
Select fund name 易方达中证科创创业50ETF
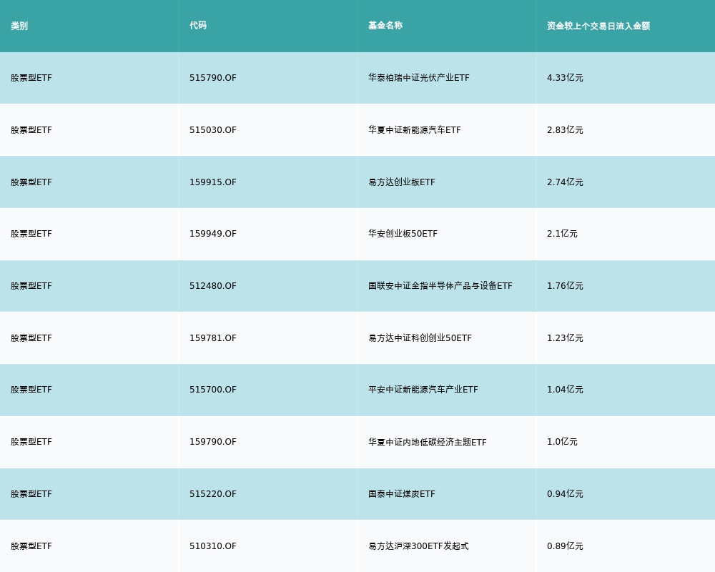click(420, 338)
